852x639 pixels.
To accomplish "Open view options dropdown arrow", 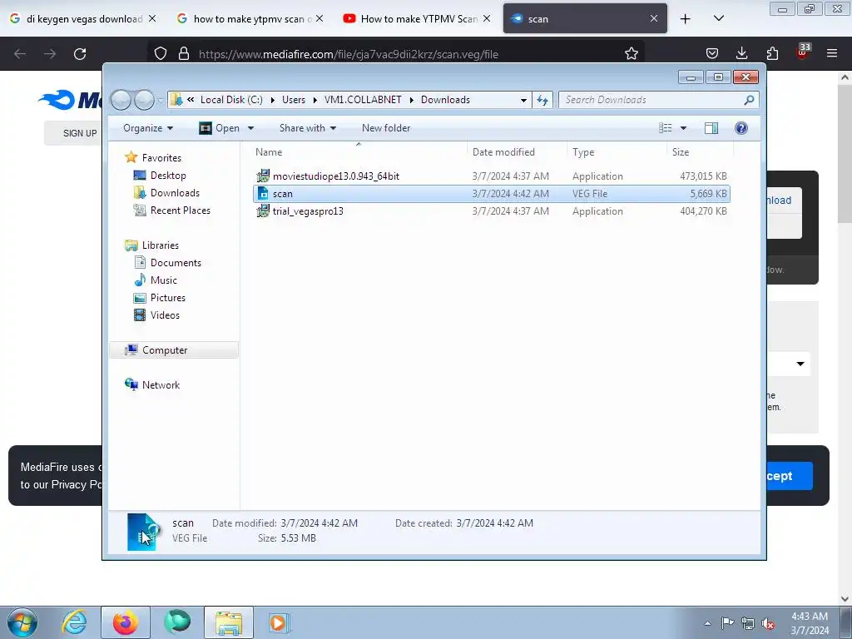I will [x=684, y=128].
